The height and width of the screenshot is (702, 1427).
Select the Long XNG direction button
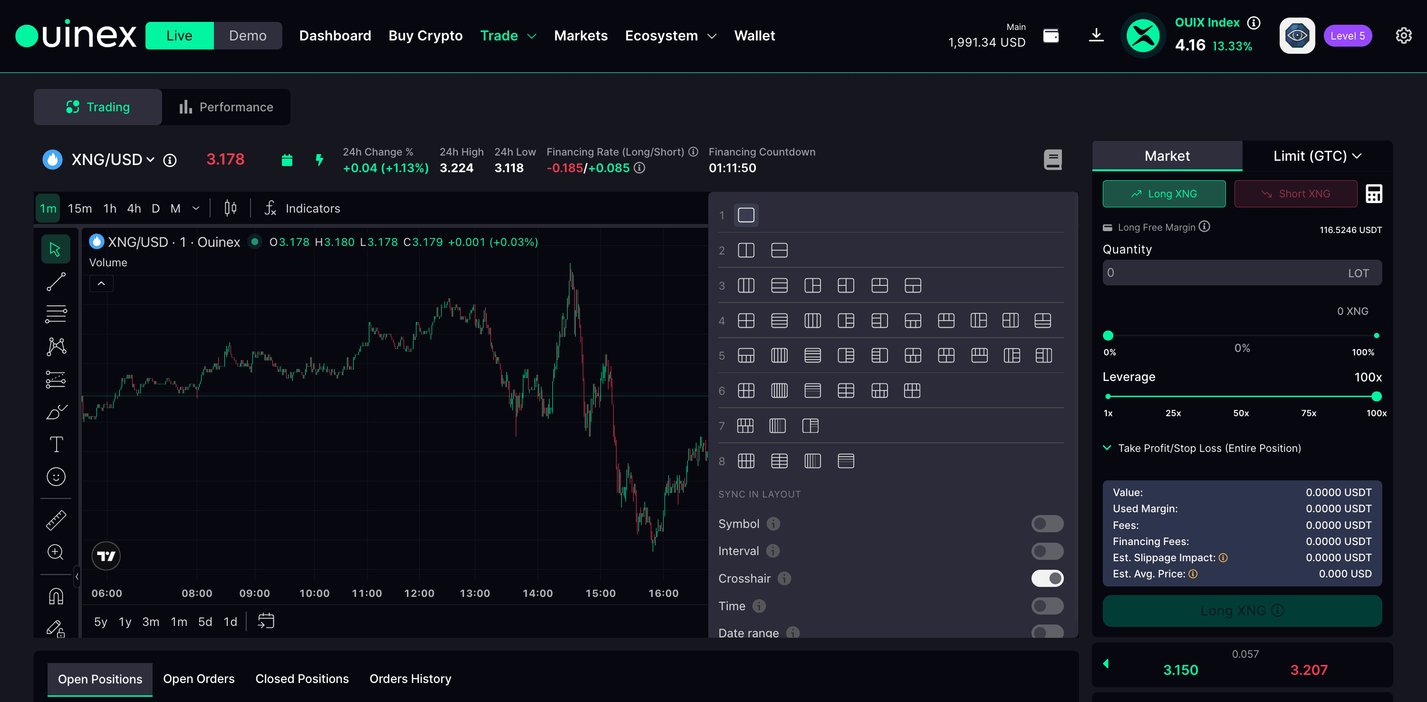coord(1164,194)
